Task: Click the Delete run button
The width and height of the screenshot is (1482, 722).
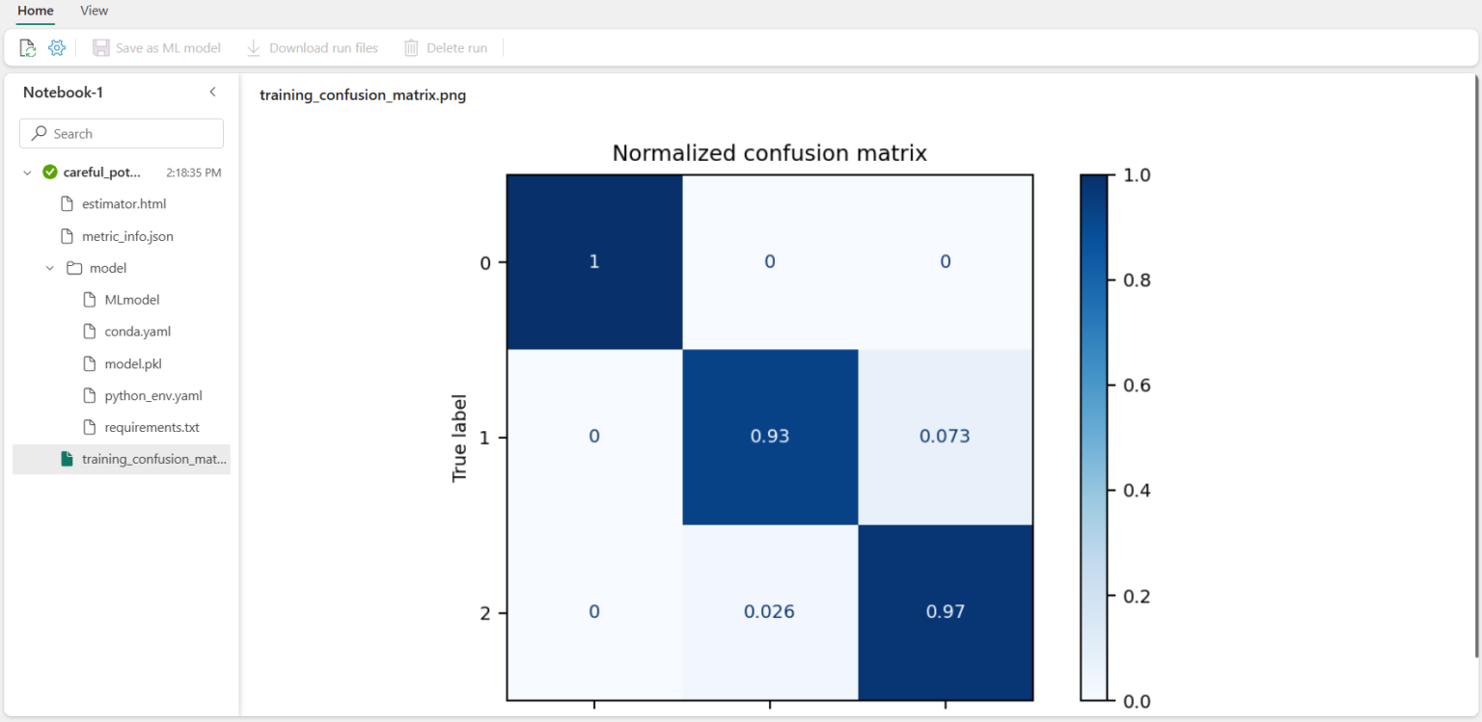Action: tap(455, 46)
